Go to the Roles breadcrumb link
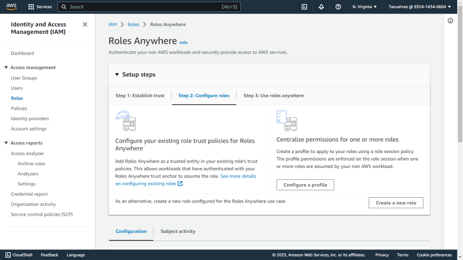463x260 pixels. point(133,24)
